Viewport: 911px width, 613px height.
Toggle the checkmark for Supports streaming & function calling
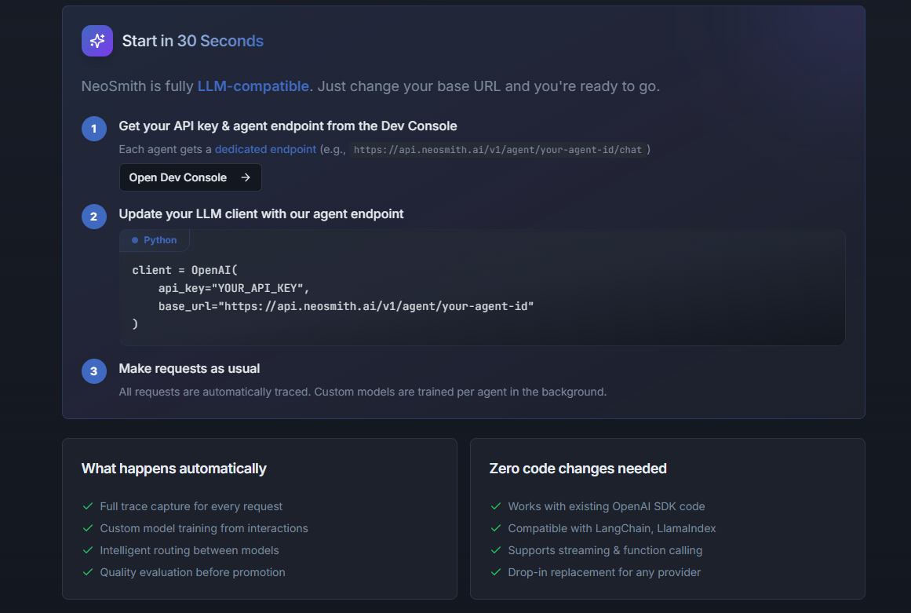coord(495,551)
